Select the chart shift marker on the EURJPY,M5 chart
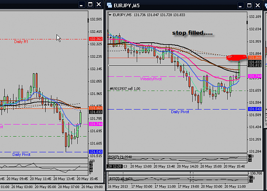 coord(247,22)
